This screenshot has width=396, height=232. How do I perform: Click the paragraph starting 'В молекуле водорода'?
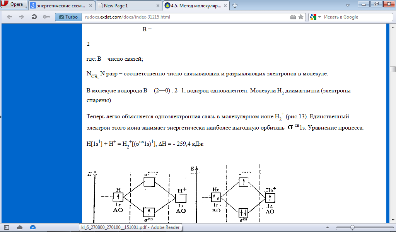point(219,95)
